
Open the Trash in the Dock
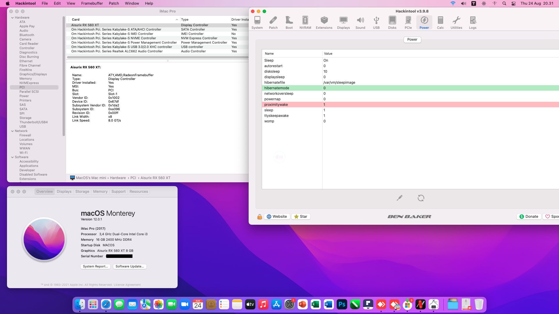[x=479, y=304]
